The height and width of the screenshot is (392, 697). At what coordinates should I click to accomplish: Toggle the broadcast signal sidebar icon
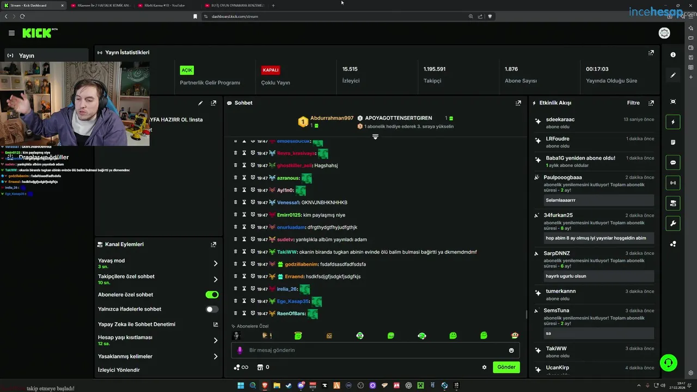point(673,183)
